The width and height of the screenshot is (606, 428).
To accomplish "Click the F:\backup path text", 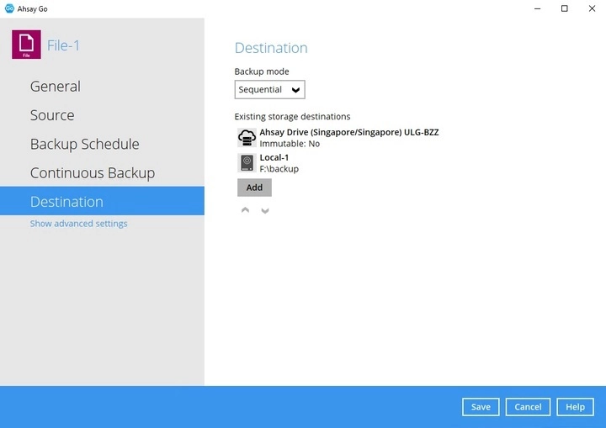I will click(279, 169).
